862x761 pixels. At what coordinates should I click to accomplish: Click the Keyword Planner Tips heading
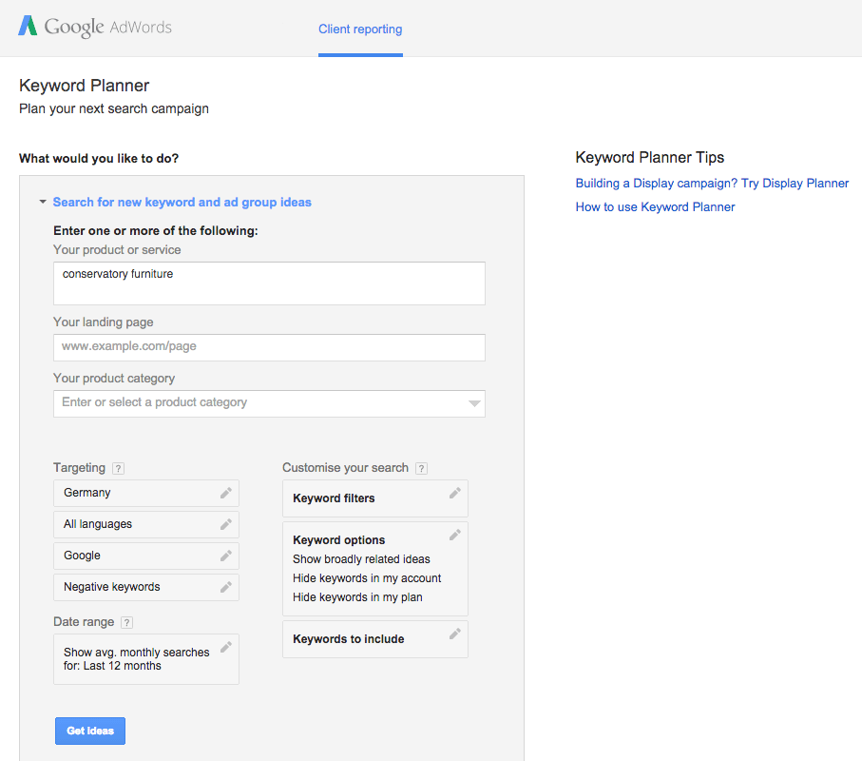pos(650,157)
